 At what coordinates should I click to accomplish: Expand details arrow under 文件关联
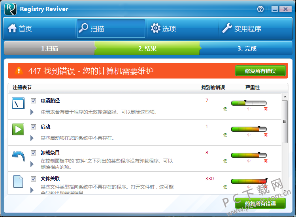point(32,190)
